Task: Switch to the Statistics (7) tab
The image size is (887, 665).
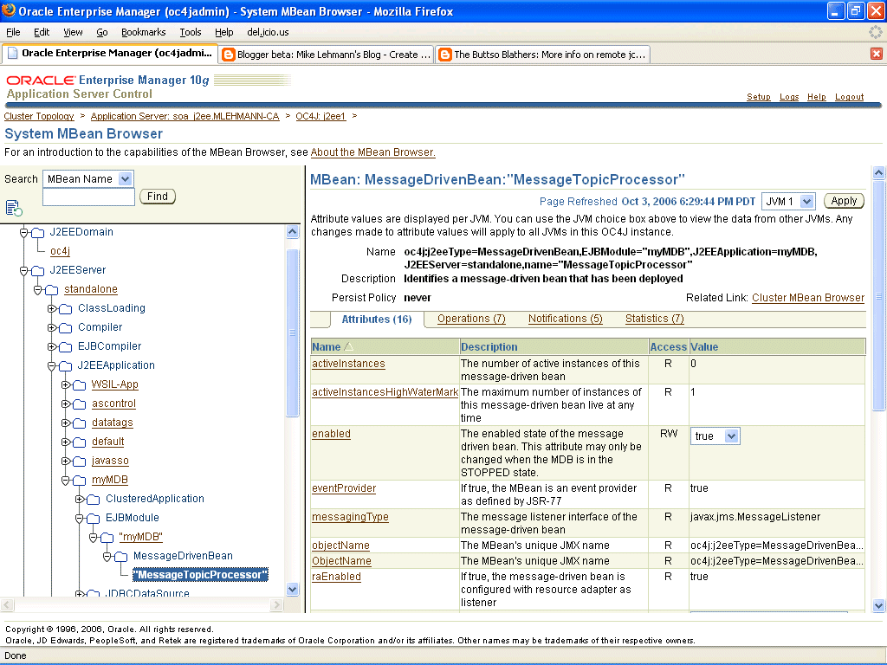Action: click(x=655, y=319)
